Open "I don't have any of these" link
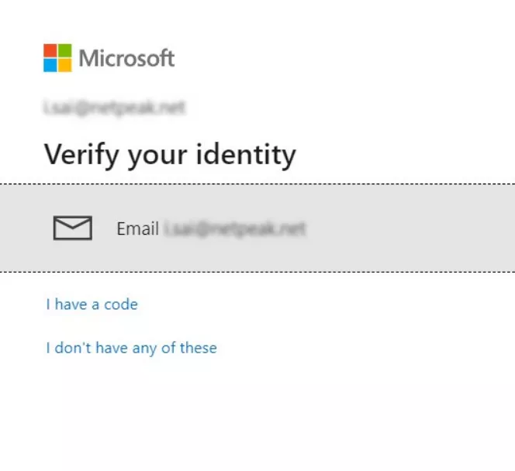 [131, 348]
